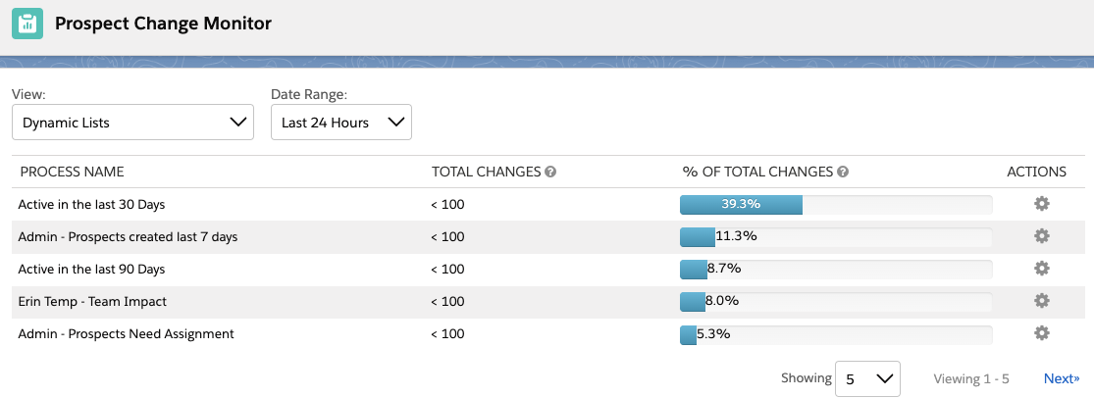1094x398 pixels.
Task: Open gear actions for Erin Temp - Team Impact
Action: 1042,301
